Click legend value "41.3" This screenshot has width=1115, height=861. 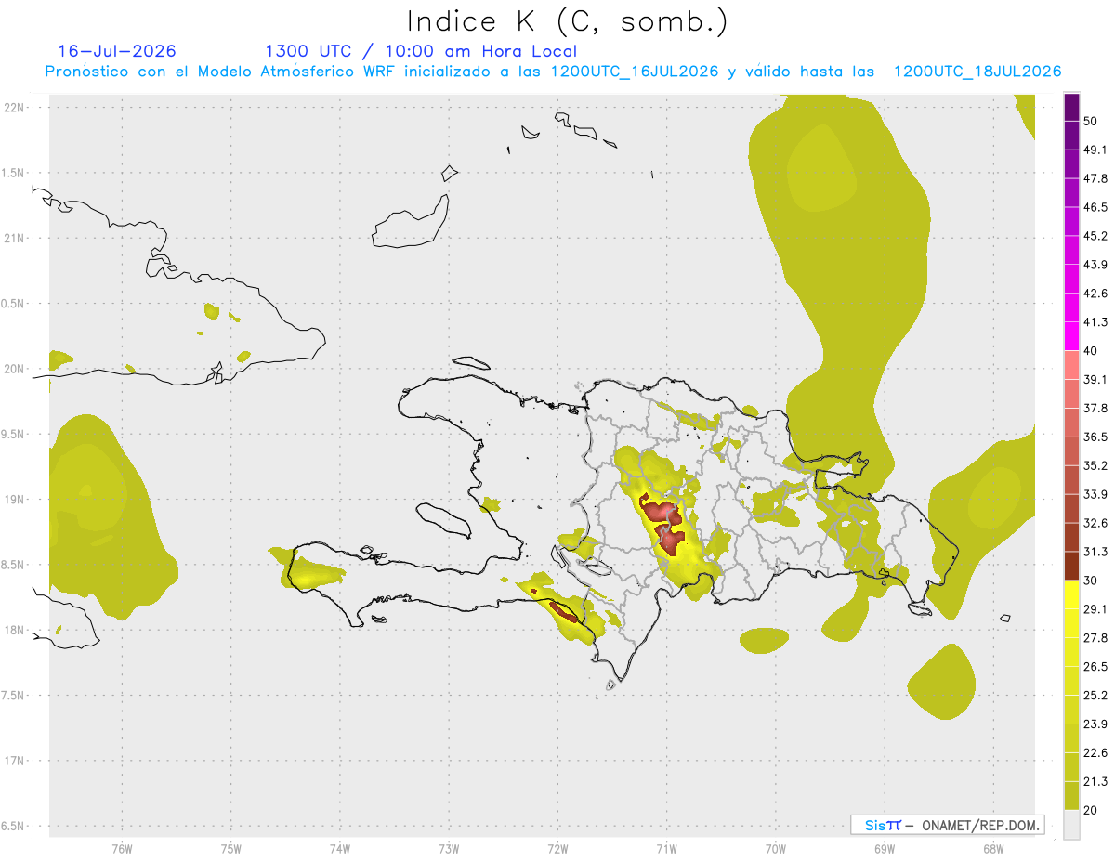(x=1095, y=322)
